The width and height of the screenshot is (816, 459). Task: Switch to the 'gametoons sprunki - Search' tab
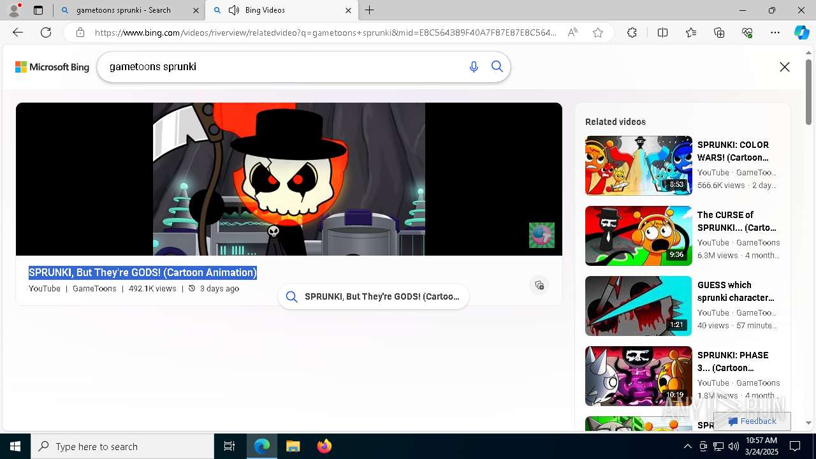(x=129, y=10)
